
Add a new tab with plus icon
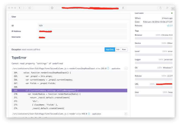click(x=173, y=9)
